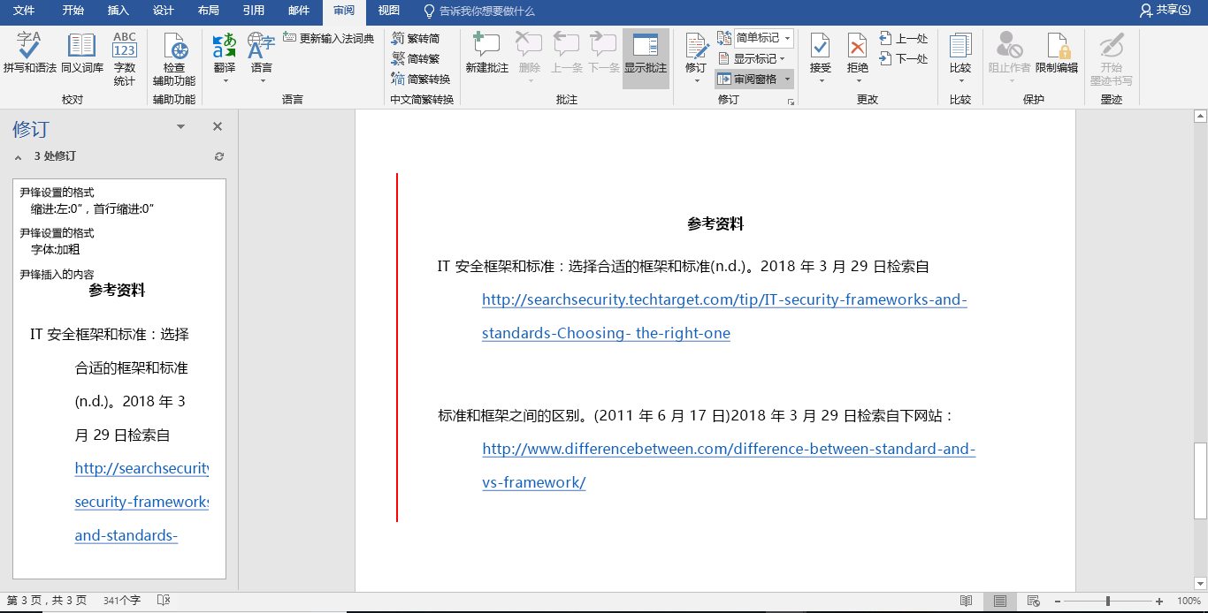Image resolution: width=1208 pixels, height=613 pixels.
Task: Expand the 修订 button dropdown arrow
Action: [696, 81]
